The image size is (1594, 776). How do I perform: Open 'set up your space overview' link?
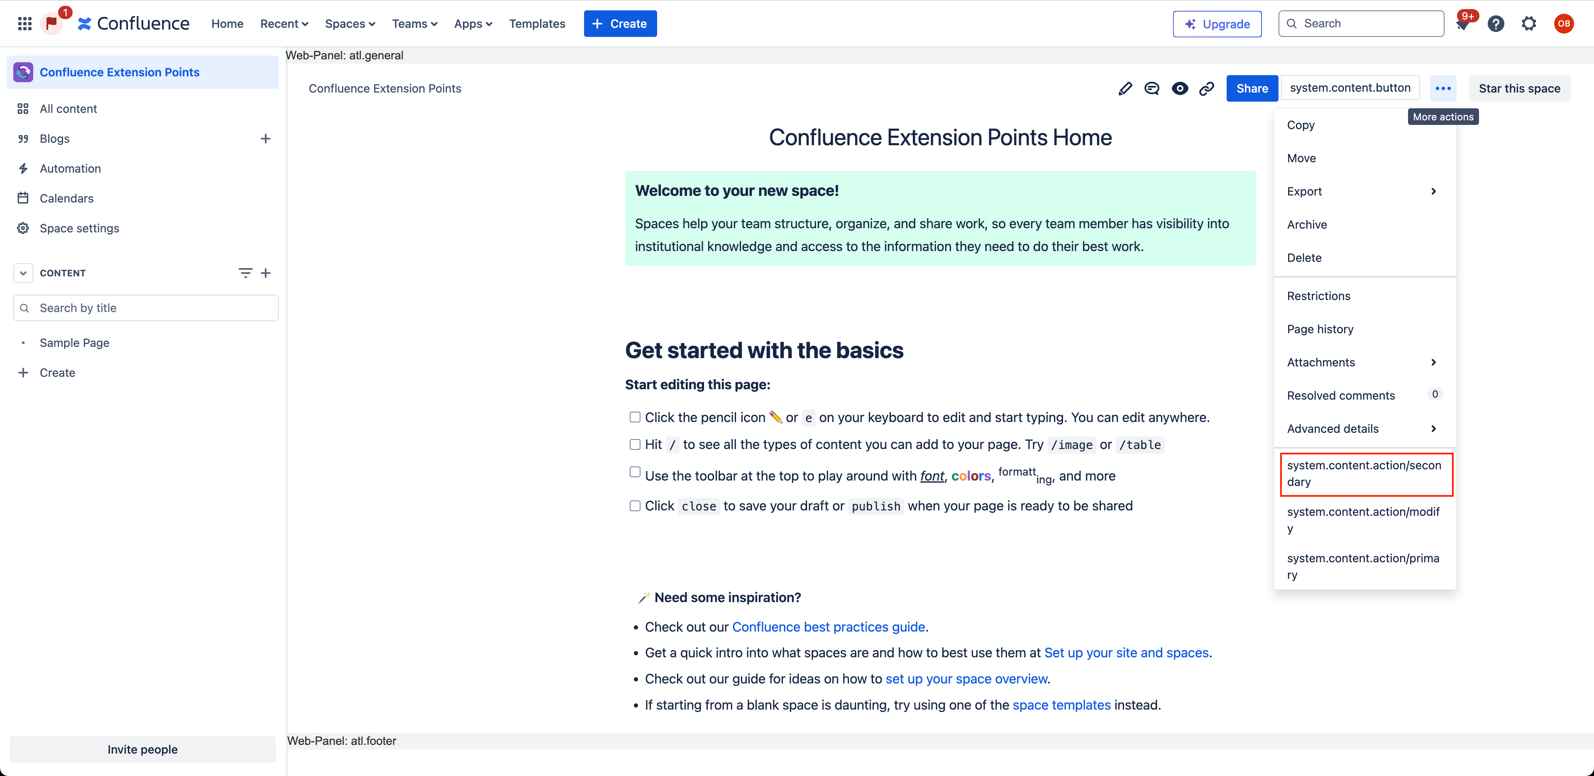[x=966, y=679]
